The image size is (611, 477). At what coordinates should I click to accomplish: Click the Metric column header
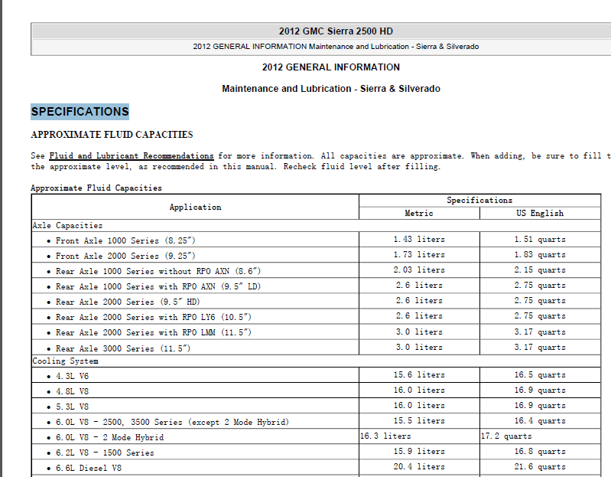(419, 214)
